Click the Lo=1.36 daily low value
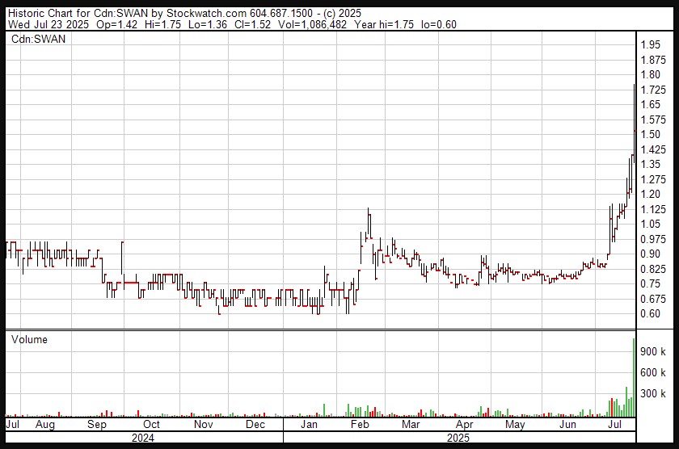Image resolution: width=679 pixels, height=449 pixels. click(x=208, y=24)
